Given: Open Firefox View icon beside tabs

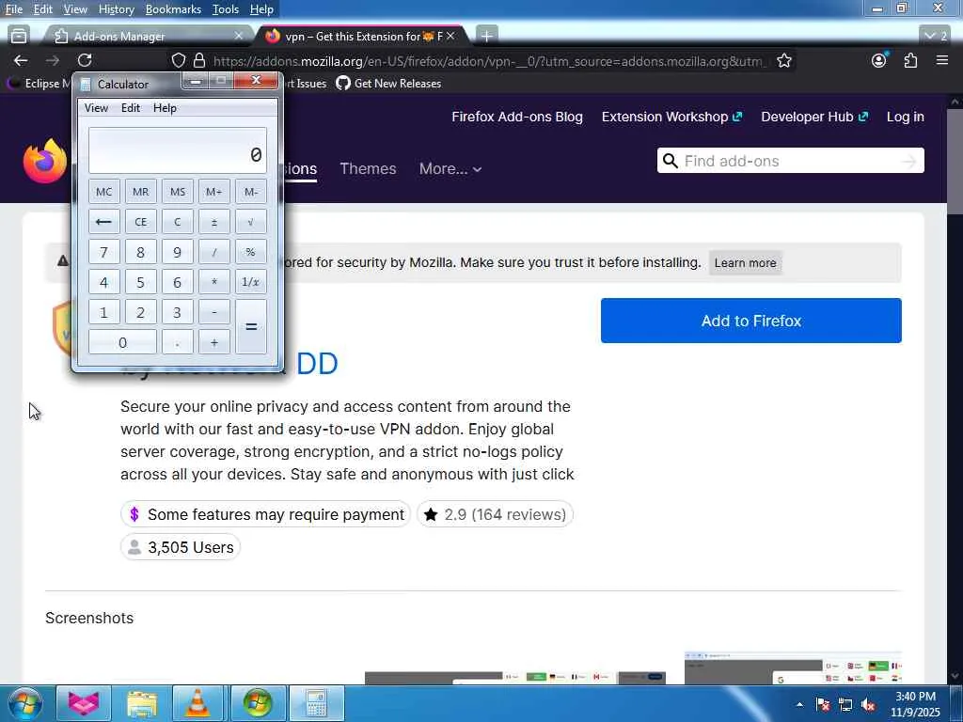Looking at the screenshot, I should [19, 36].
